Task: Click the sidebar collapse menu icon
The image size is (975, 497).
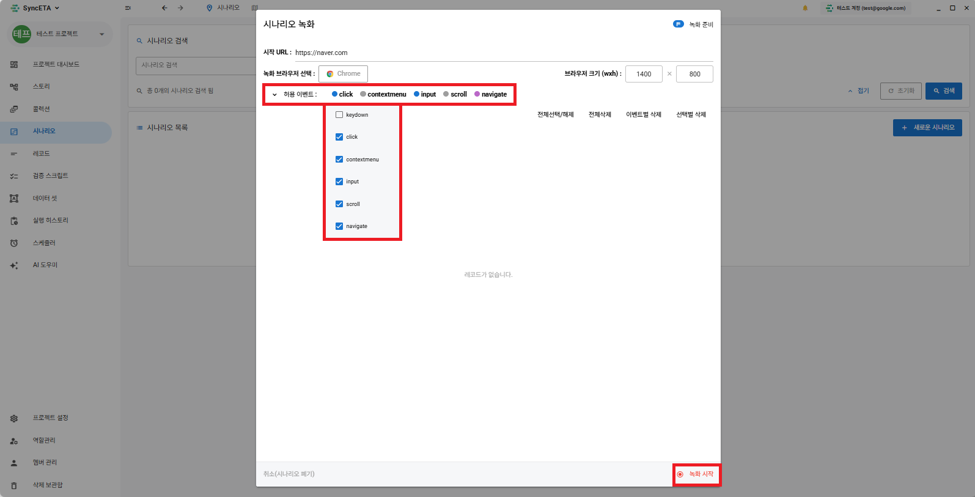Action: [x=128, y=8]
